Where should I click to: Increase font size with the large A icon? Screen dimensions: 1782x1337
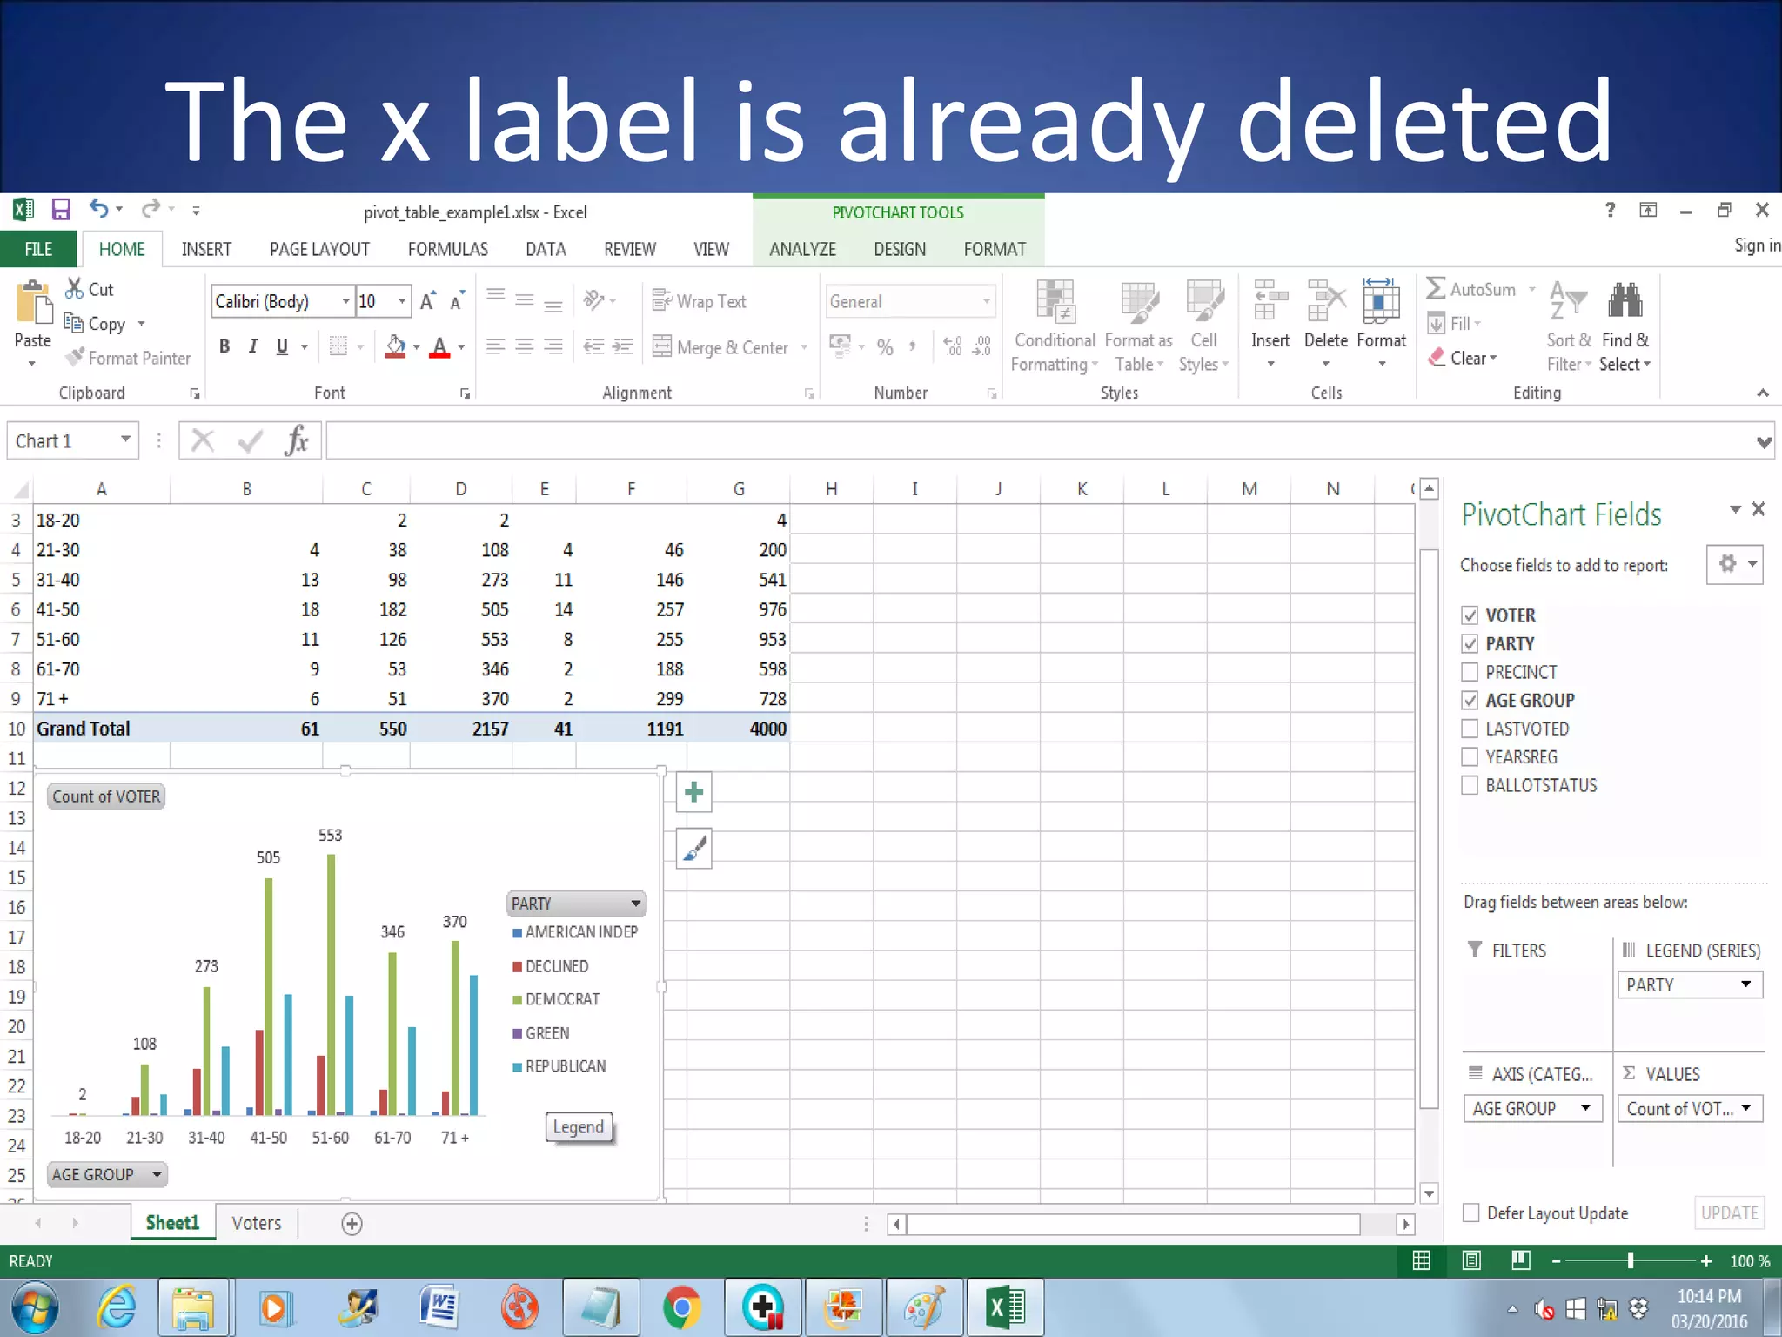[427, 301]
